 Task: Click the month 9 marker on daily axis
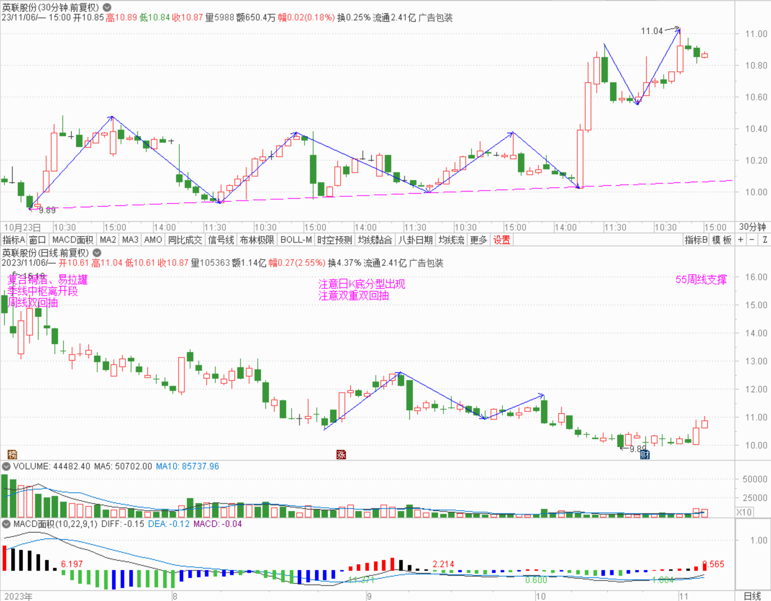click(x=369, y=596)
